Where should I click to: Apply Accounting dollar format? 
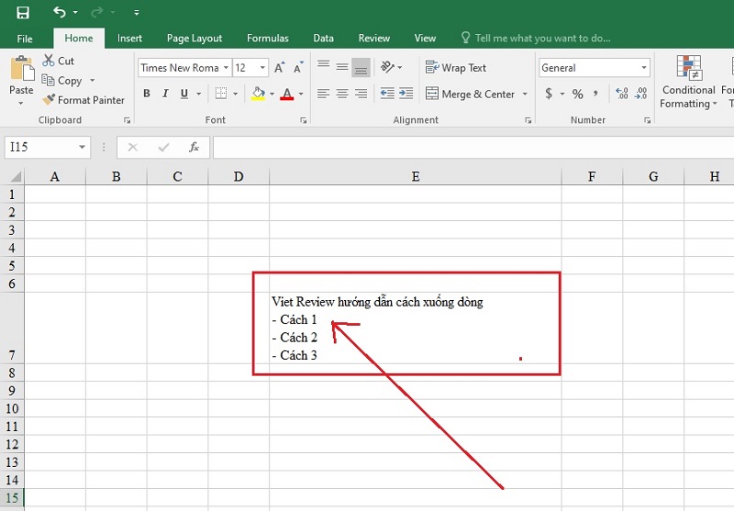click(549, 94)
